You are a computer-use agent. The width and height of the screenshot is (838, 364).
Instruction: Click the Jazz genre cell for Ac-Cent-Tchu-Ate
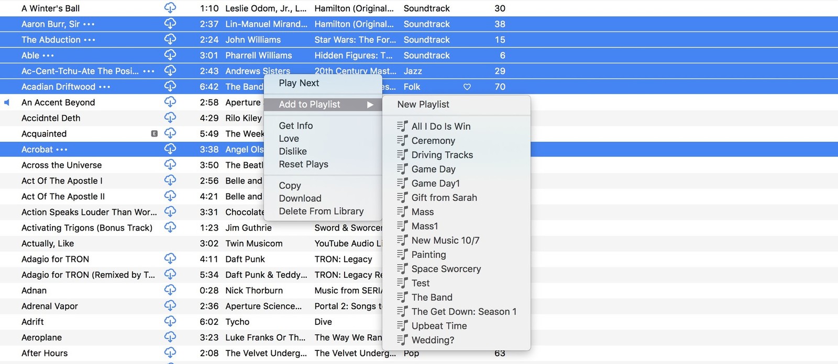pos(413,71)
